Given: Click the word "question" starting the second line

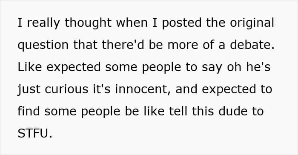Looking at the screenshot, I should pyautogui.click(x=43, y=45).
